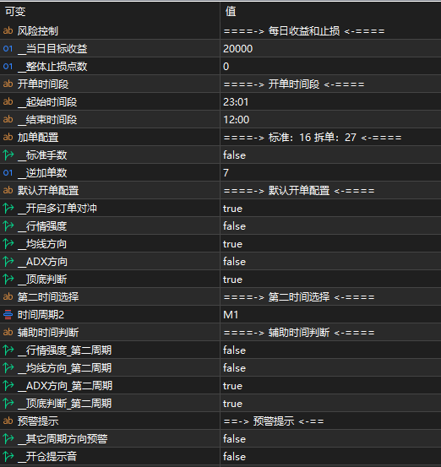Click the bool icon beside _行情强度_第二周期
The height and width of the screenshot is (467, 441).
[x=8, y=350]
